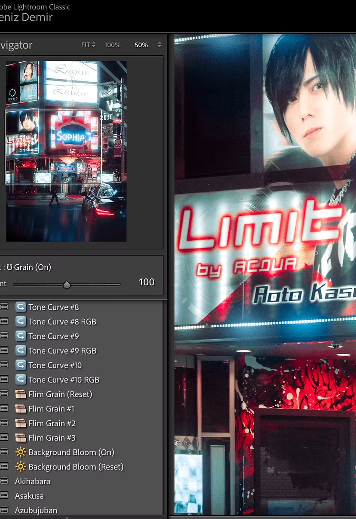Click the curve arrow icon on Tone Curve #8
The width and height of the screenshot is (356, 519).
(21, 307)
